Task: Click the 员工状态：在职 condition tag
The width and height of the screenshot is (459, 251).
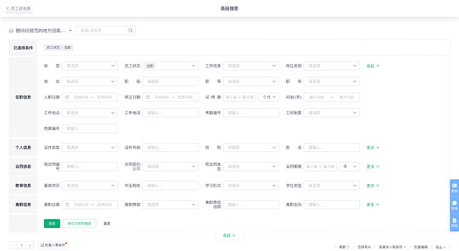Action: 59,47
